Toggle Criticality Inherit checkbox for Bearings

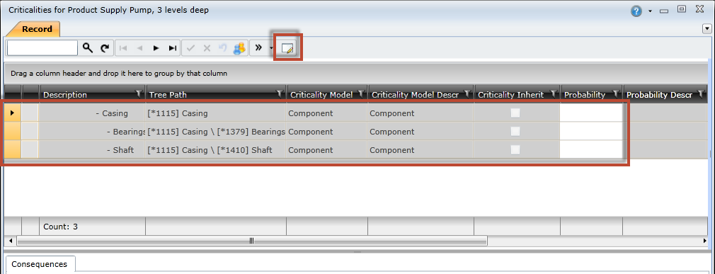point(515,131)
